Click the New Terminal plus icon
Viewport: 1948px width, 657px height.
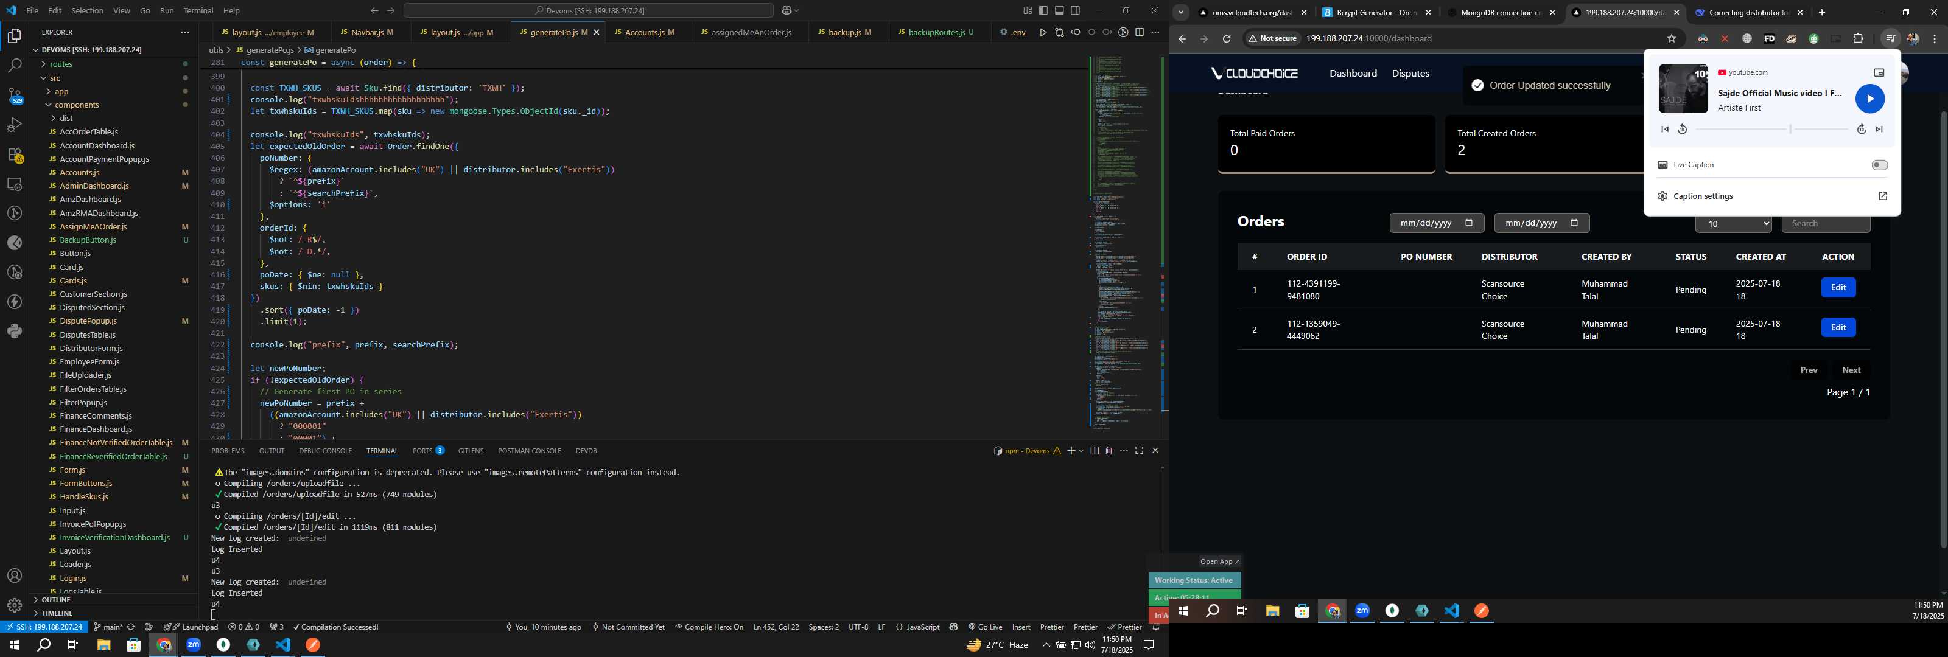click(1071, 451)
